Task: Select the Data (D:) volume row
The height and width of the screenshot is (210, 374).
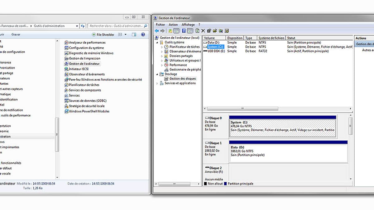Action: click(277, 42)
